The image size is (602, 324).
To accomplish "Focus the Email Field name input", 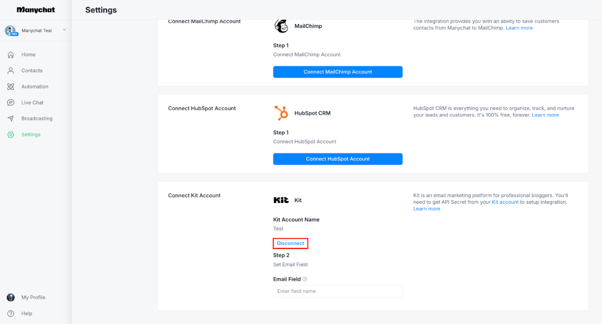I will [337, 291].
